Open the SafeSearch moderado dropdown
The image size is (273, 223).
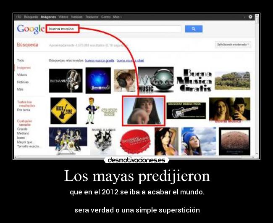(233, 45)
